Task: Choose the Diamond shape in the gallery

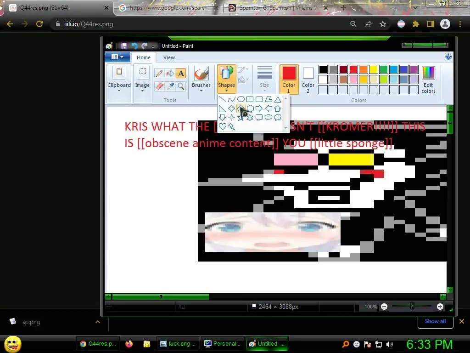Action: (231, 108)
